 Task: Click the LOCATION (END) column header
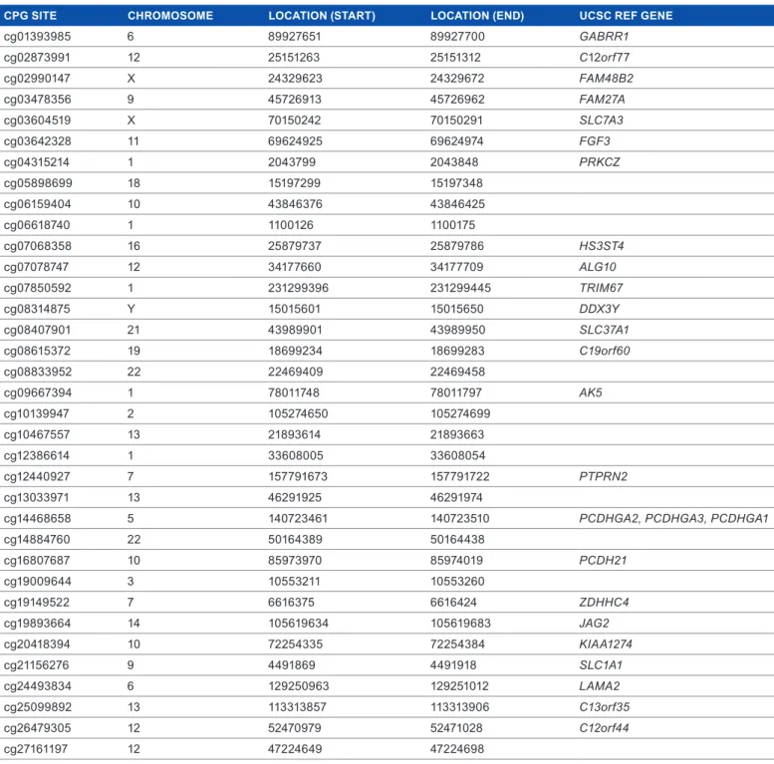477,16
